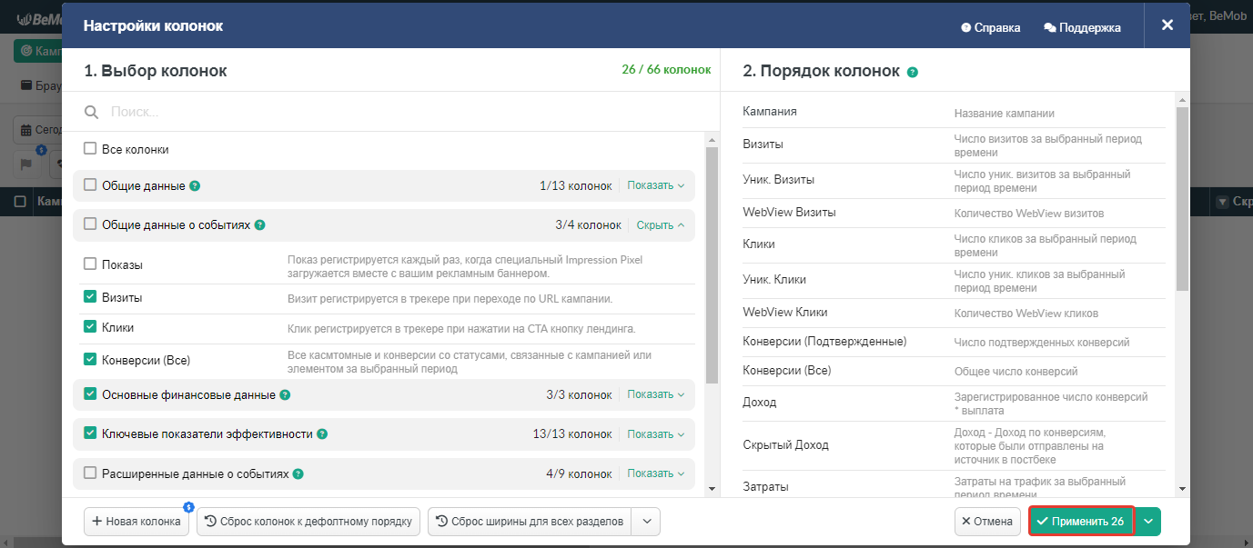
Task: Expand Общие данные group with Показать
Action: click(656, 185)
